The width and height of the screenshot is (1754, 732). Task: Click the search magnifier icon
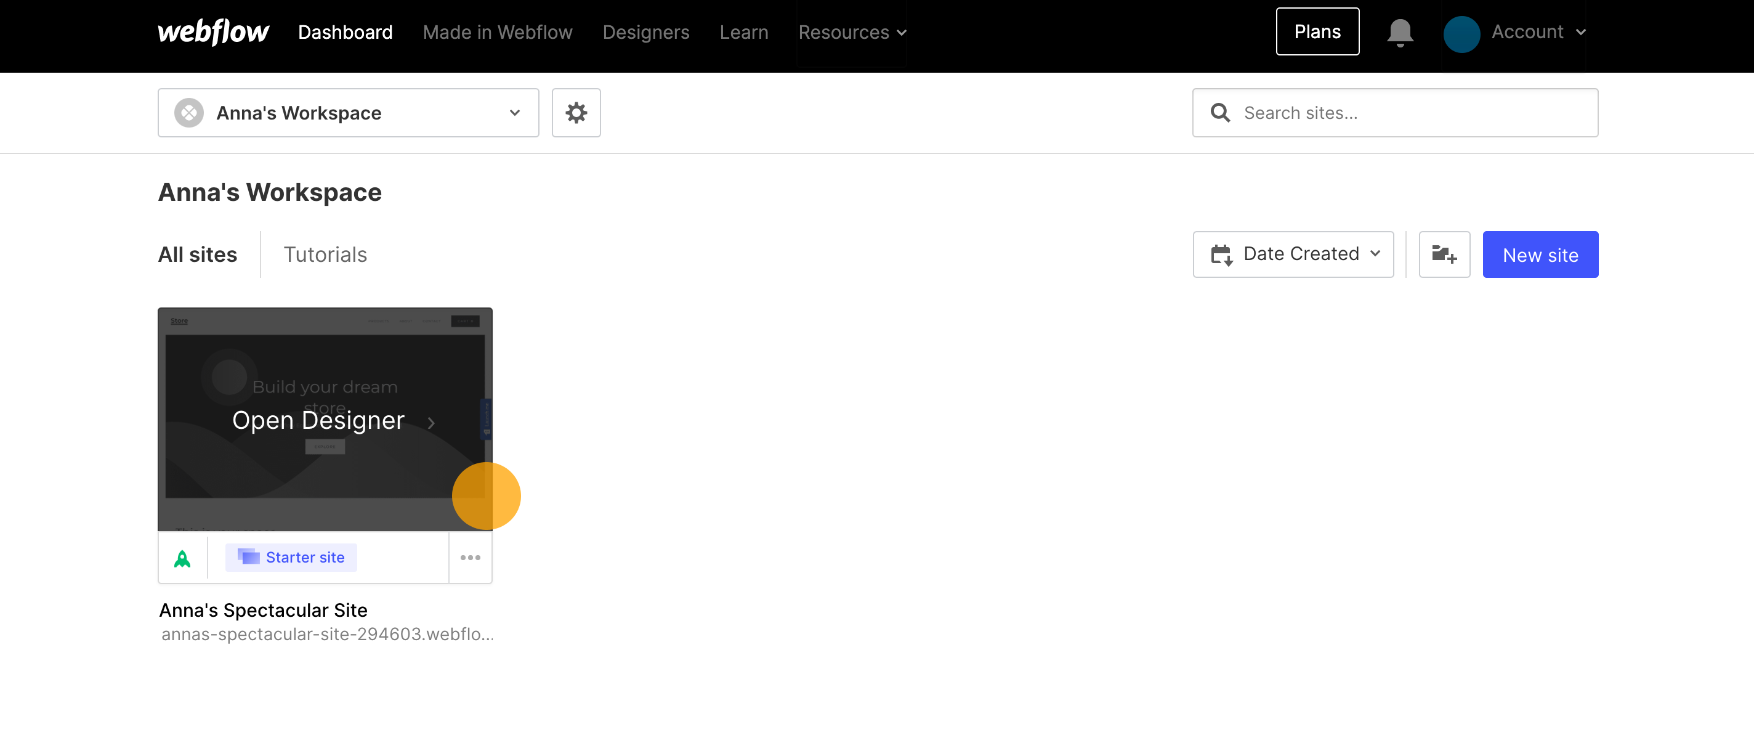1220,112
